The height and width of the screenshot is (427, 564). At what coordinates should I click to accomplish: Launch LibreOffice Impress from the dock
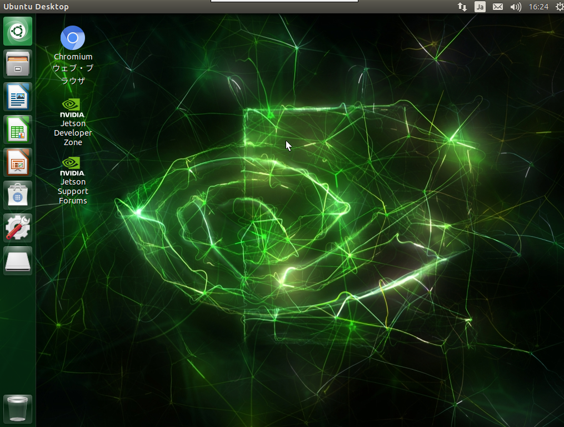click(x=18, y=162)
